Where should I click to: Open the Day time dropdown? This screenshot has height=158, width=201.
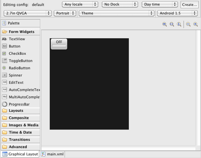click(160, 4)
